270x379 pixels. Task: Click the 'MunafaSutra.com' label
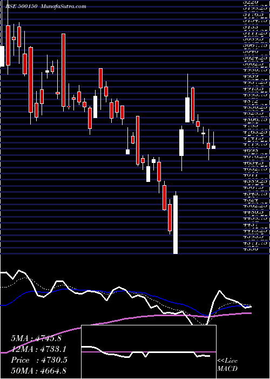click(x=64, y=6)
